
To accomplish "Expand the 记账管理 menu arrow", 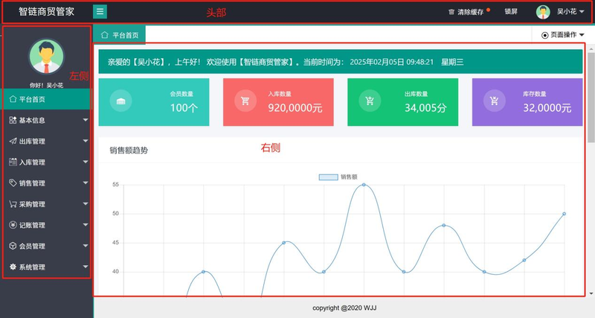I will point(86,225).
